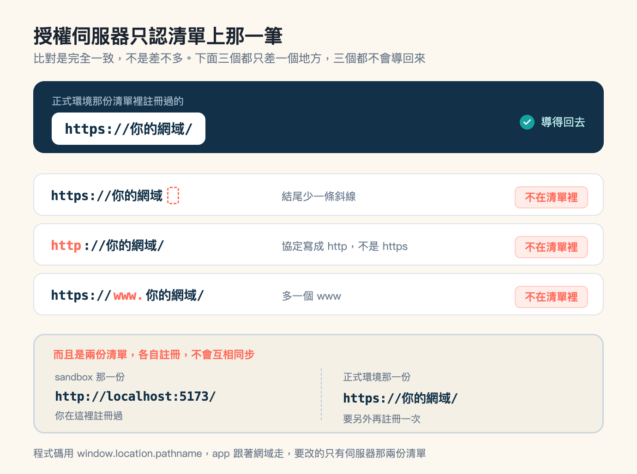Click the description 結尾少一條斜線
The image size is (637, 474).
[319, 196]
